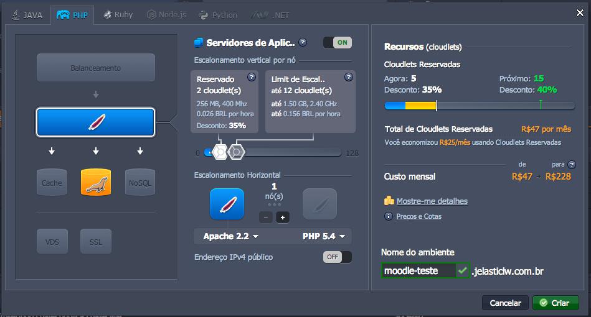Select the Cache node block
The height and width of the screenshot is (317, 591).
click(52, 182)
